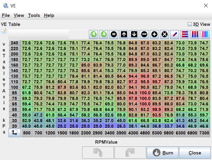Enable the 3D View checkbox

point(190,24)
